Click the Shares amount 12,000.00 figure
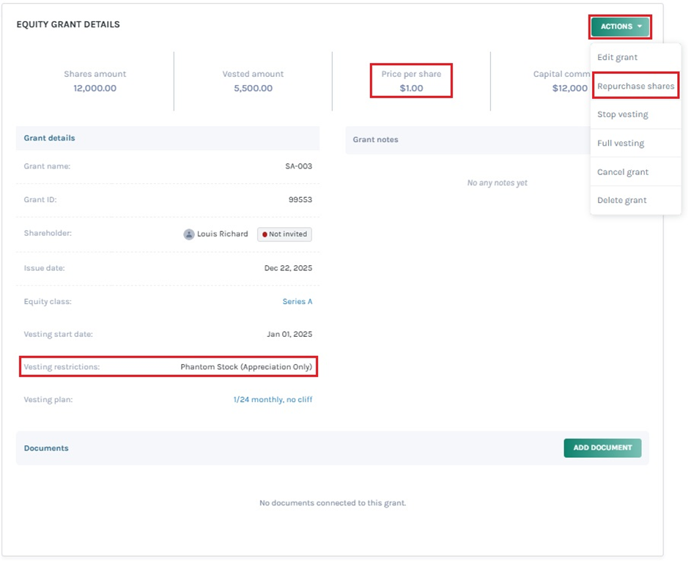 [x=95, y=88]
